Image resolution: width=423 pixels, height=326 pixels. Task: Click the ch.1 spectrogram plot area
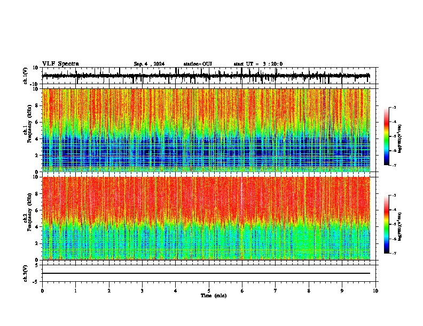coord(206,130)
